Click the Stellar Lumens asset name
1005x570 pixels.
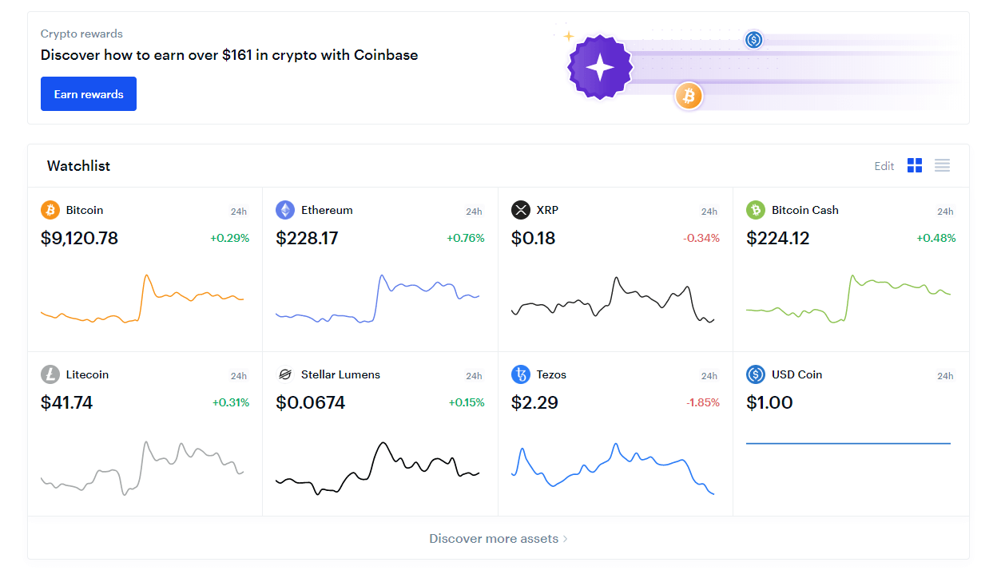click(340, 374)
